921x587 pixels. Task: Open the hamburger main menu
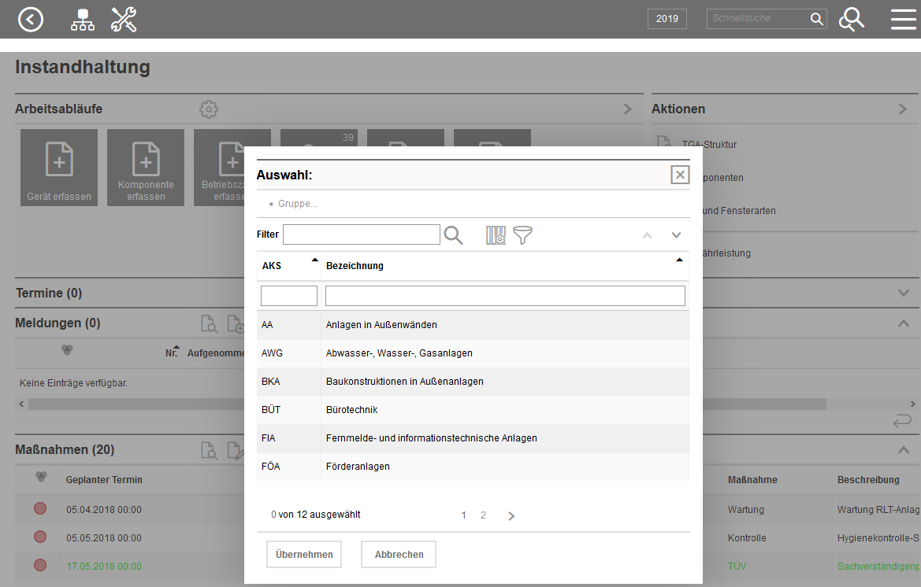(x=903, y=20)
